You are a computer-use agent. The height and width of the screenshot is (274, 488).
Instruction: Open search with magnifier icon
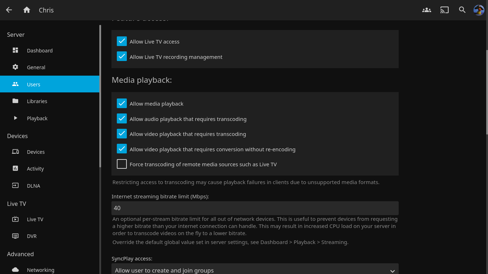pyautogui.click(x=462, y=10)
